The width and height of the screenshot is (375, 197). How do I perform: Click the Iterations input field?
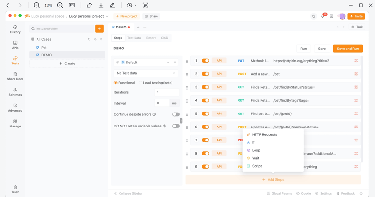point(167,92)
